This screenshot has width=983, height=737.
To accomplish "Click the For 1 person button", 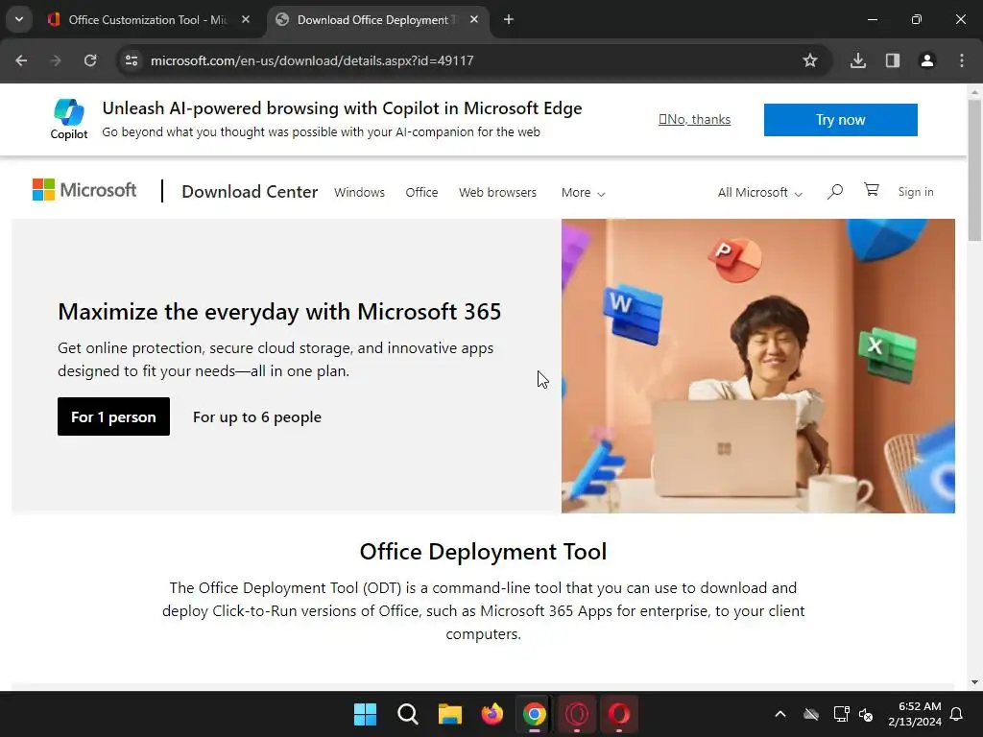I will coord(113,416).
